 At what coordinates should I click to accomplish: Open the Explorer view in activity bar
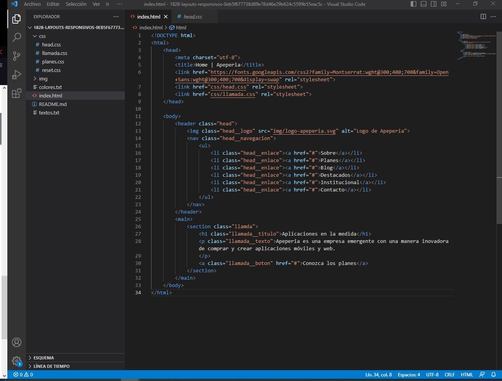point(17,19)
